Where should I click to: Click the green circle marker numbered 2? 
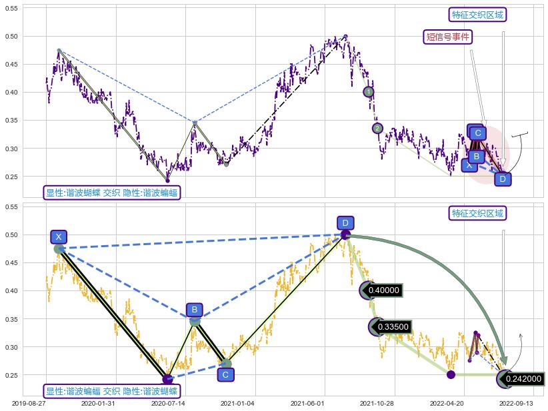(x=377, y=129)
